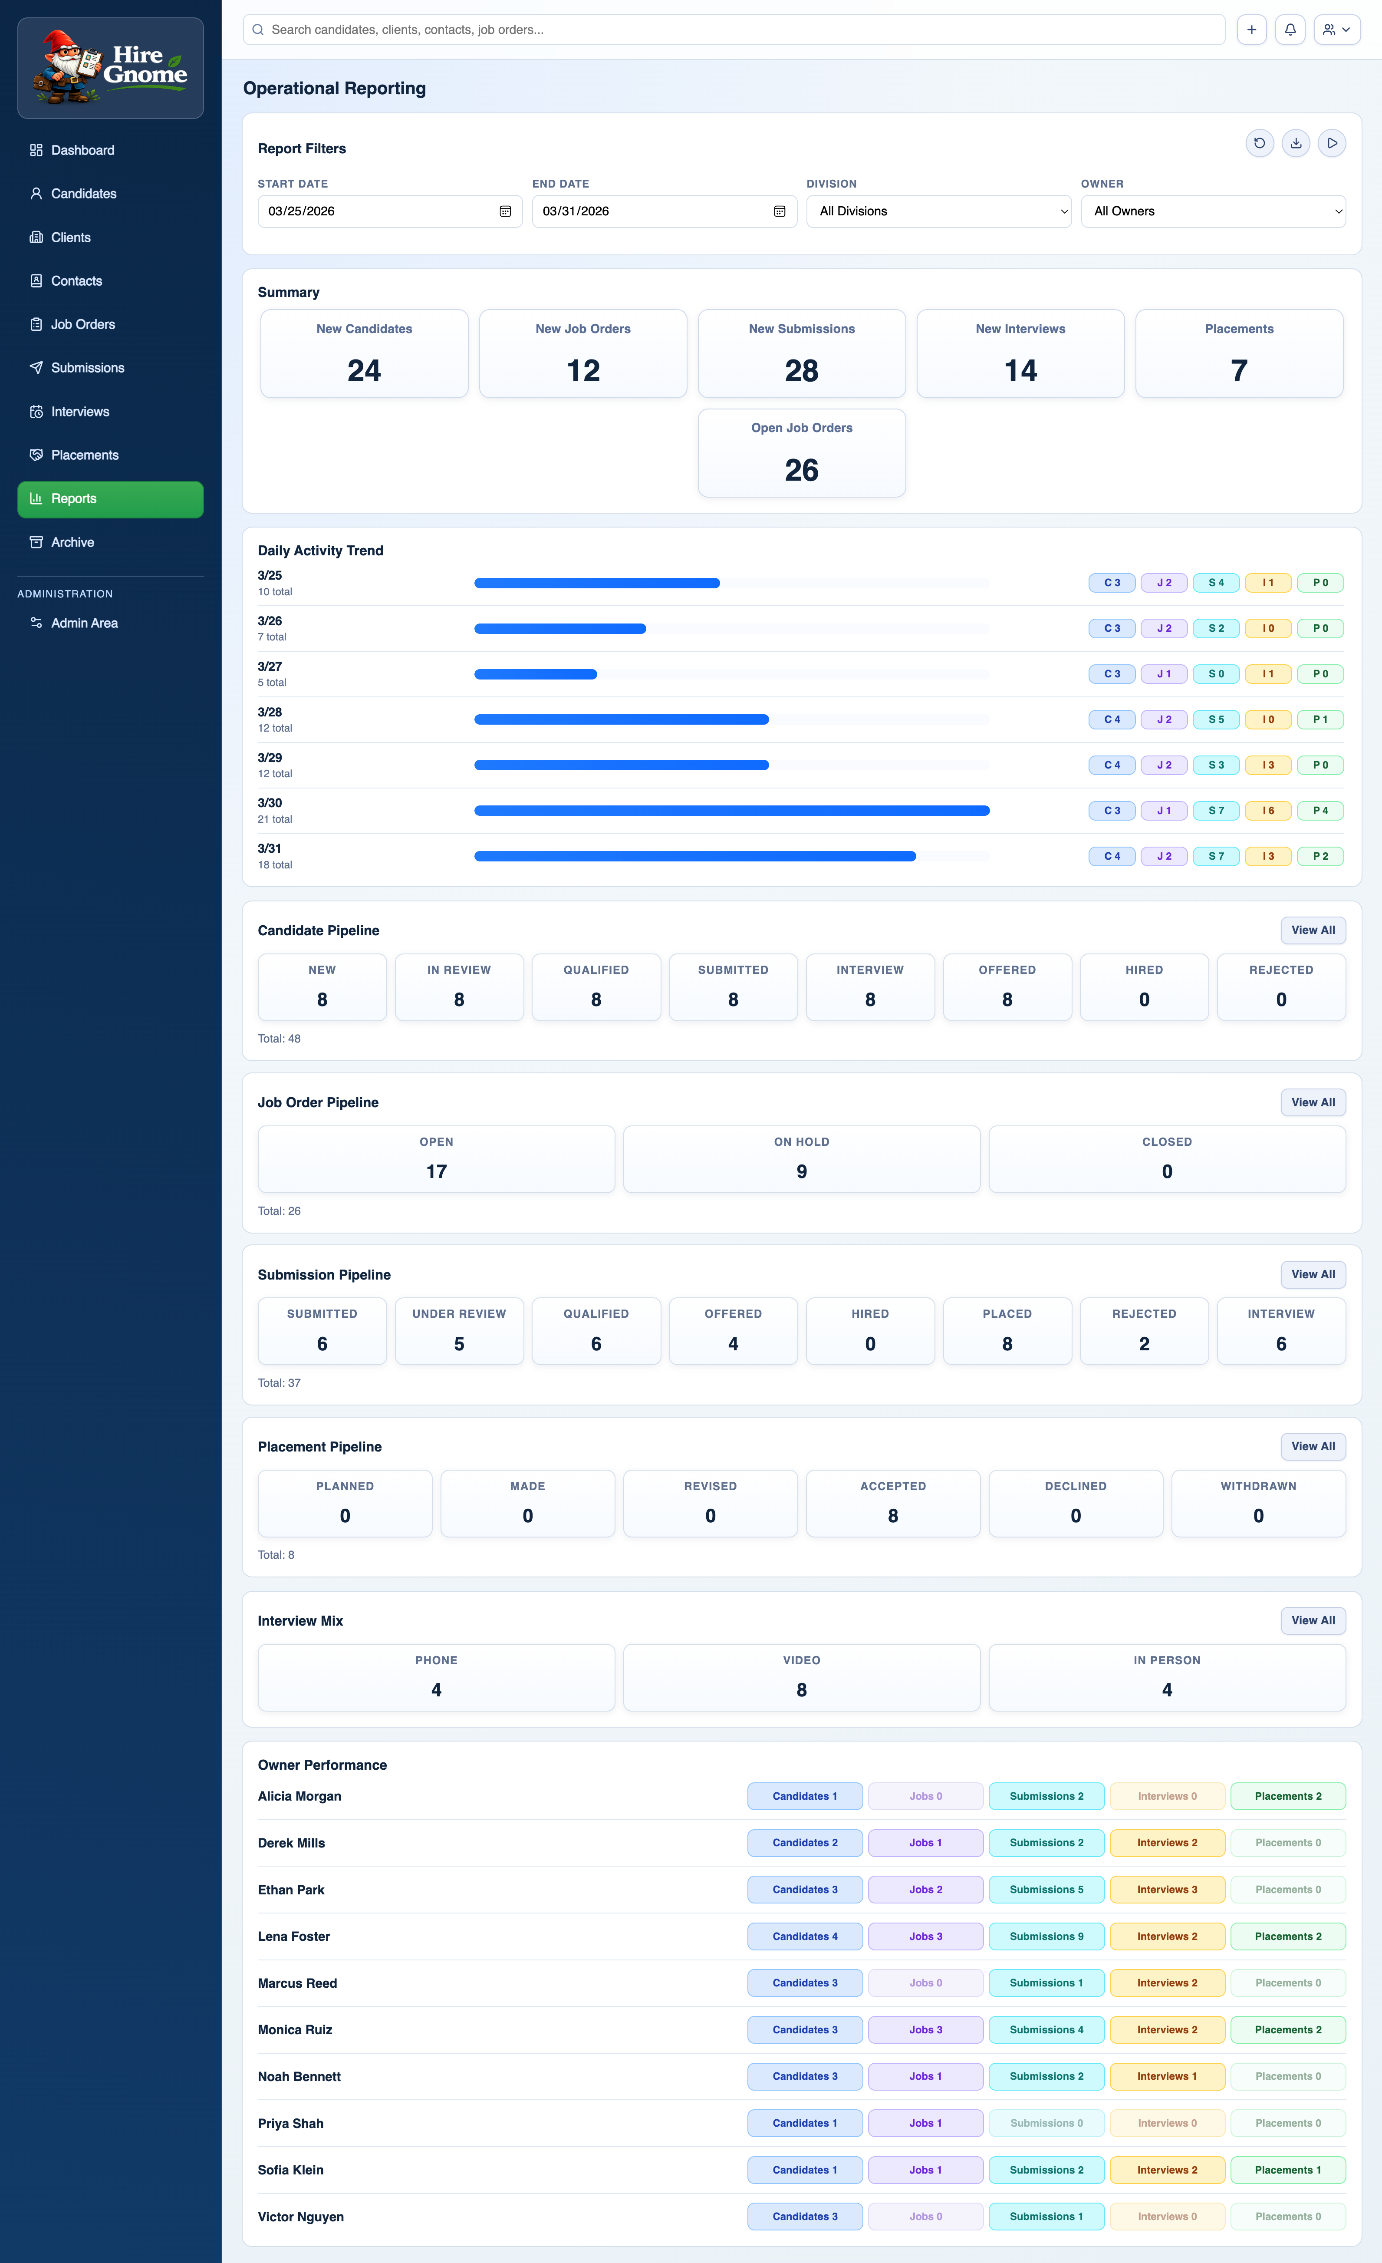Click View All in Interview Mix
This screenshot has width=1382, height=2263.
[x=1312, y=1620]
